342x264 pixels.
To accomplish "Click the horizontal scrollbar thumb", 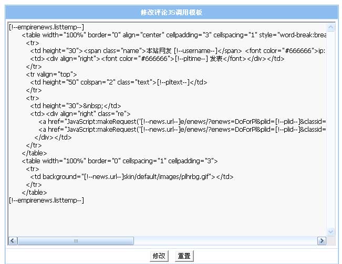I will click(76, 240).
